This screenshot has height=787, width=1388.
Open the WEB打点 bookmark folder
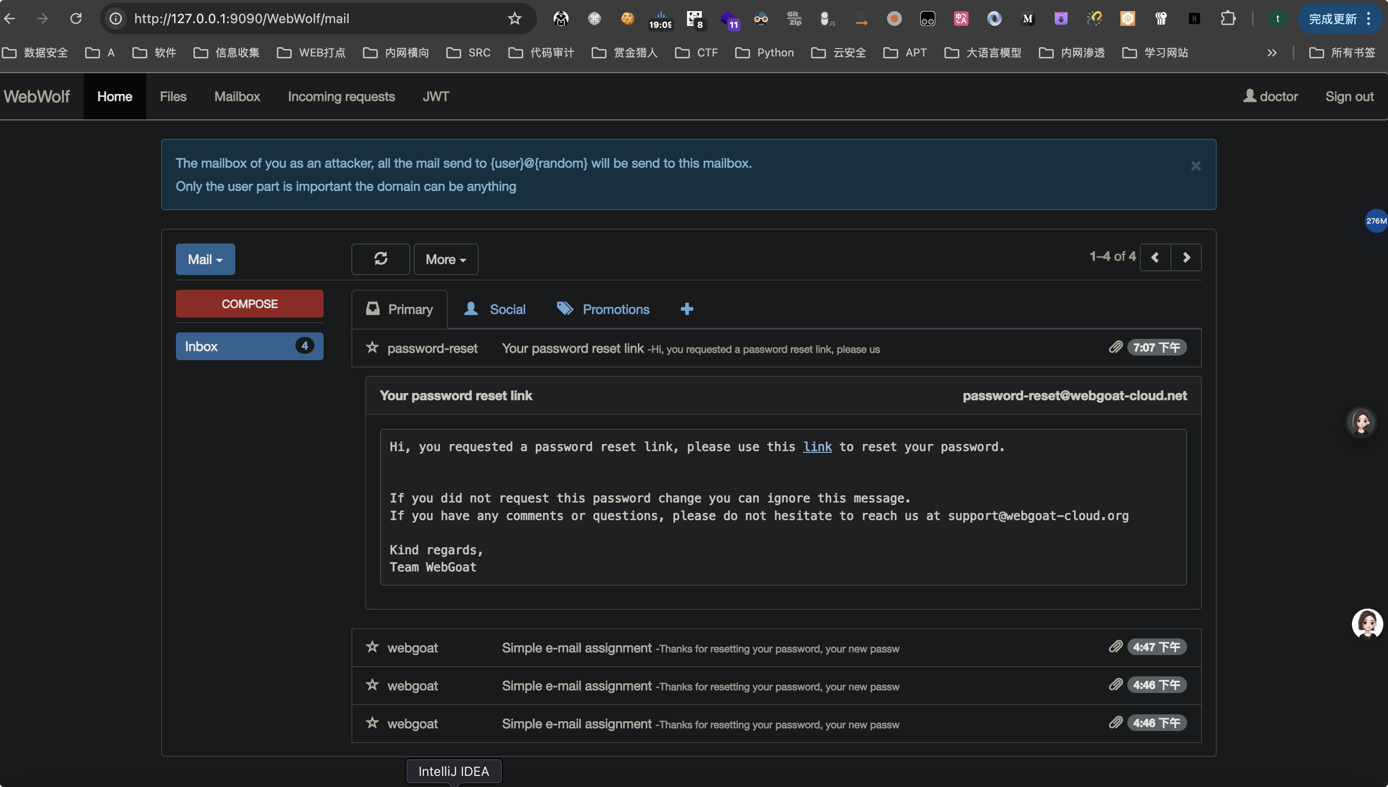point(311,52)
